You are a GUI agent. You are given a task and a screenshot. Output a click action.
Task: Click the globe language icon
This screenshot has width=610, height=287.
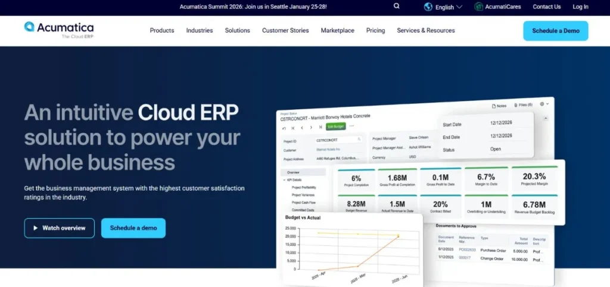point(428,7)
